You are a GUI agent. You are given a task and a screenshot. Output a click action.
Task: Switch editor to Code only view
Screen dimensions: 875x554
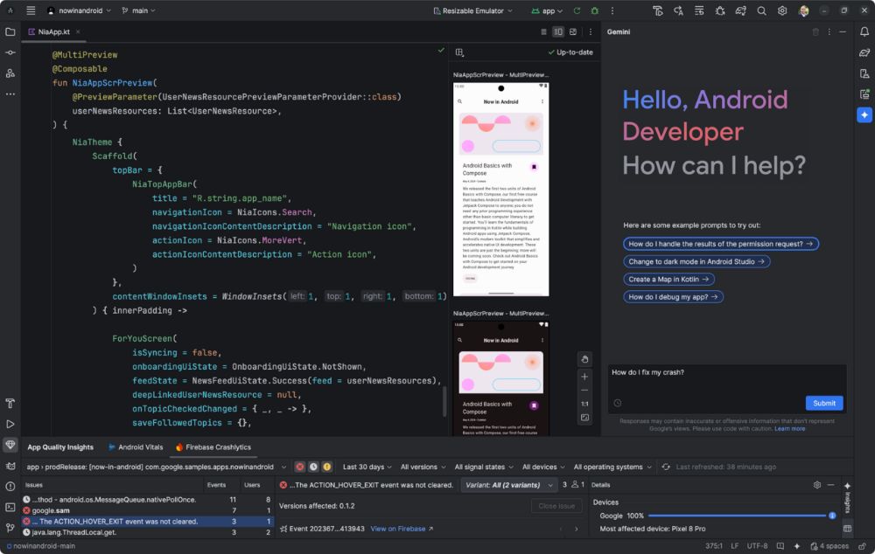point(543,31)
